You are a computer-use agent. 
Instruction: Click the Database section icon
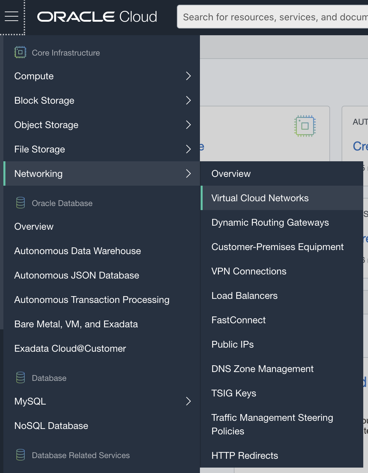[x=20, y=378]
